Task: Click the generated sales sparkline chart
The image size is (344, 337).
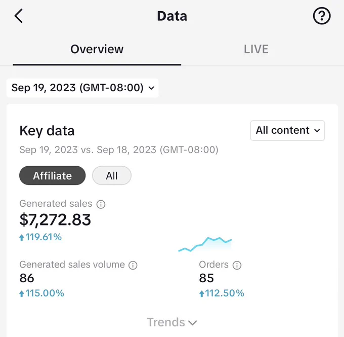Action: point(205,244)
